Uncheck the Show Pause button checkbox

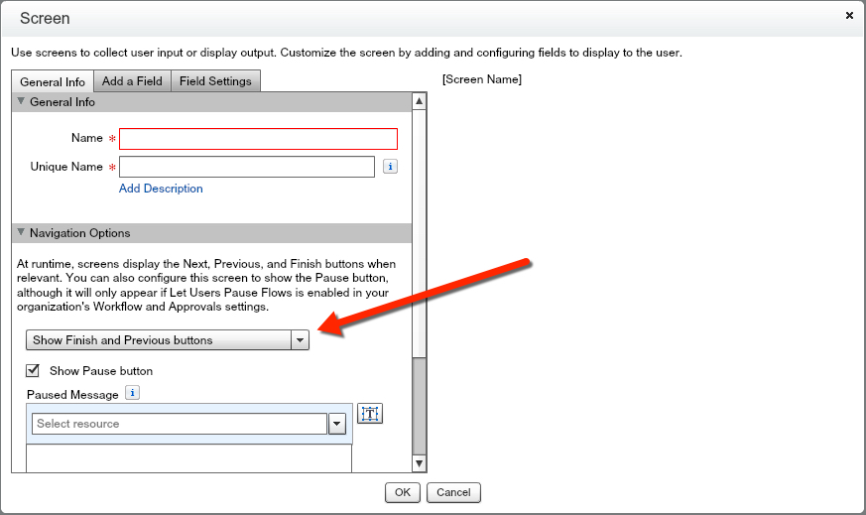pyautogui.click(x=33, y=371)
